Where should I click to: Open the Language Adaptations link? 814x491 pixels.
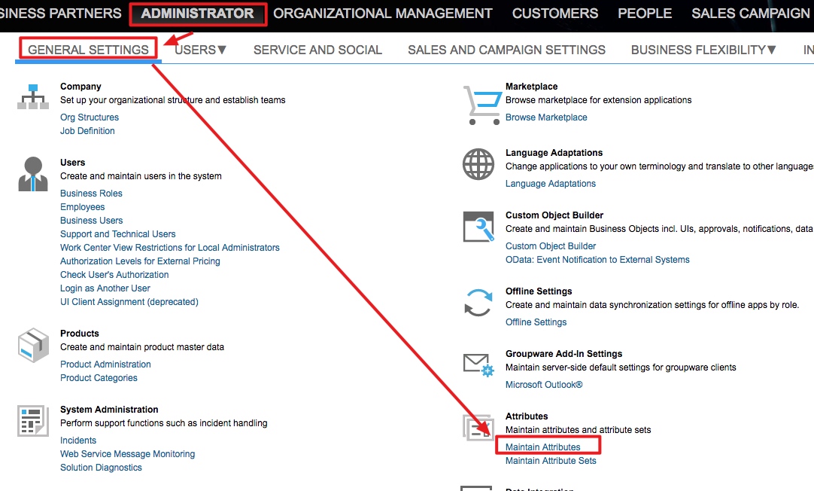point(550,184)
